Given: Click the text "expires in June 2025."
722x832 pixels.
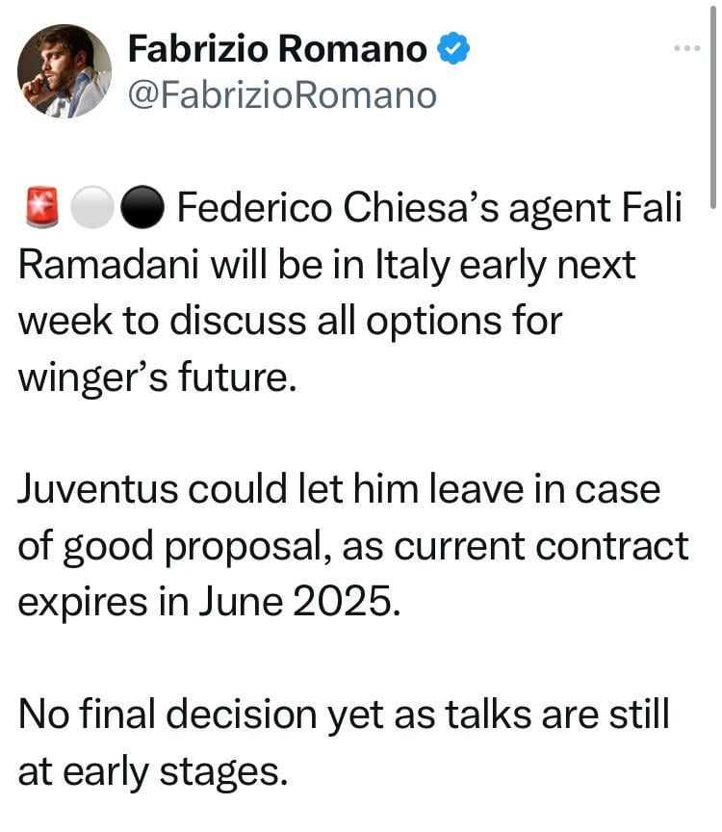Looking at the screenshot, I should (209, 602).
